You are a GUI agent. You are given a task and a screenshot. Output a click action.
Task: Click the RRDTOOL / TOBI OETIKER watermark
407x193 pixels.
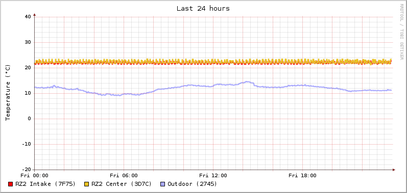[x=401, y=32]
